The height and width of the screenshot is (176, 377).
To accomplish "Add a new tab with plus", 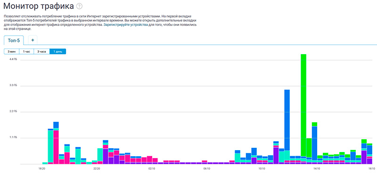I will [x=33, y=40].
